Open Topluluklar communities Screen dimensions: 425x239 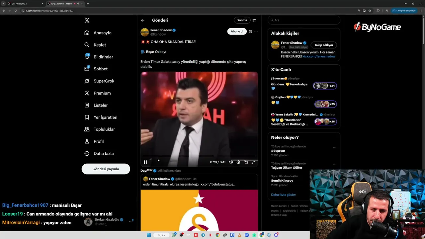pyautogui.click(x=100, y=129)
